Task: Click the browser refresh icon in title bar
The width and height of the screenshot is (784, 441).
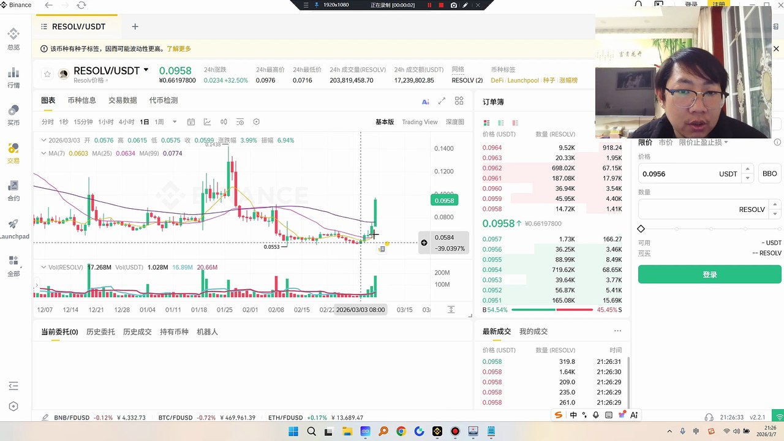Action: pyautogui.click(x=81, y=5)
